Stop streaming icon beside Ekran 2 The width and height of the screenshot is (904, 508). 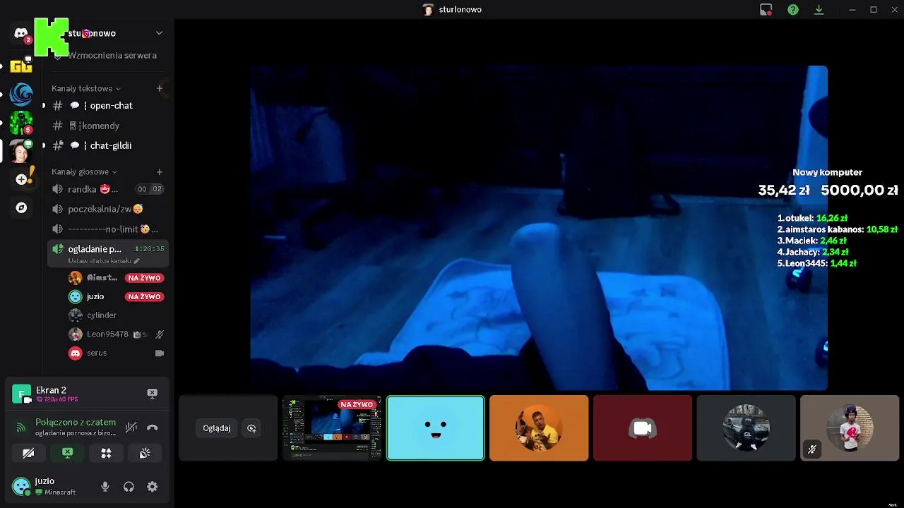tap(152, 393)
